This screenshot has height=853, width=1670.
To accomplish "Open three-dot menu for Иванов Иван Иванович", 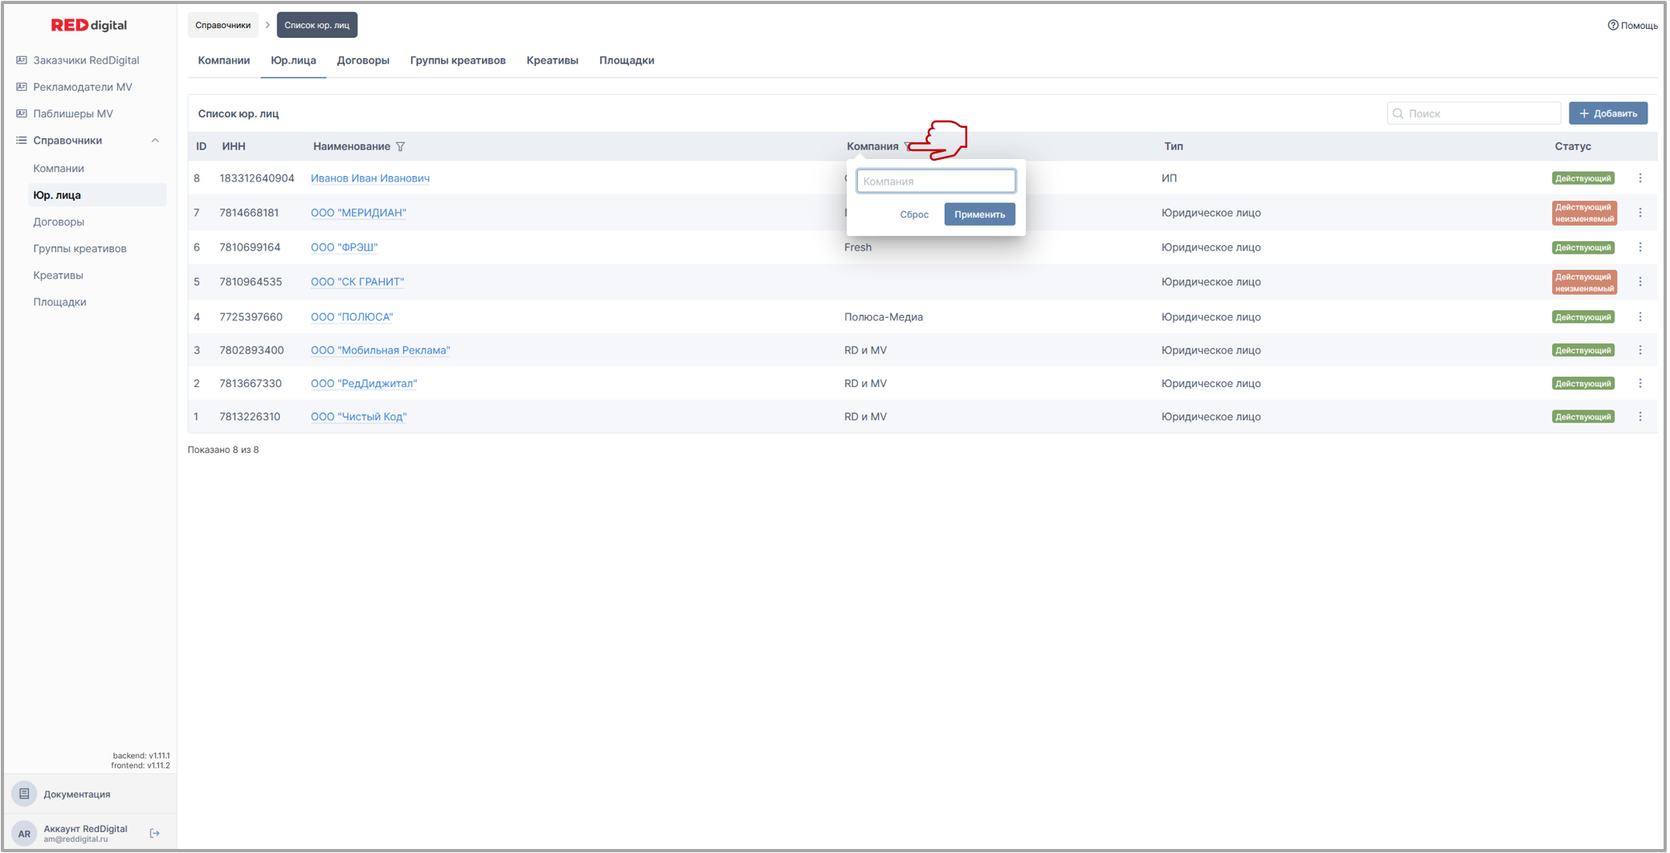I will [1640, 178].
